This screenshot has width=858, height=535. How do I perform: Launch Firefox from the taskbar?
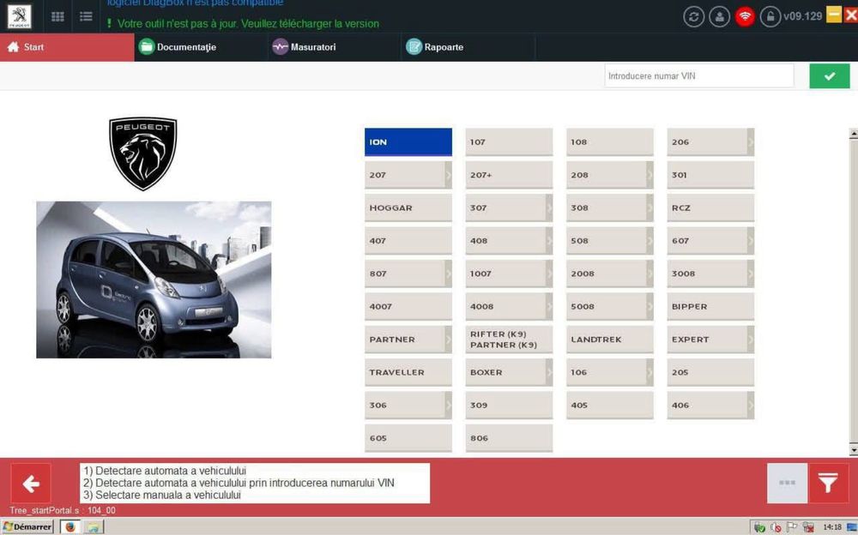coord(70,526)
